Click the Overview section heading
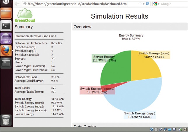 pyautogui.click(x=82, y=27)
